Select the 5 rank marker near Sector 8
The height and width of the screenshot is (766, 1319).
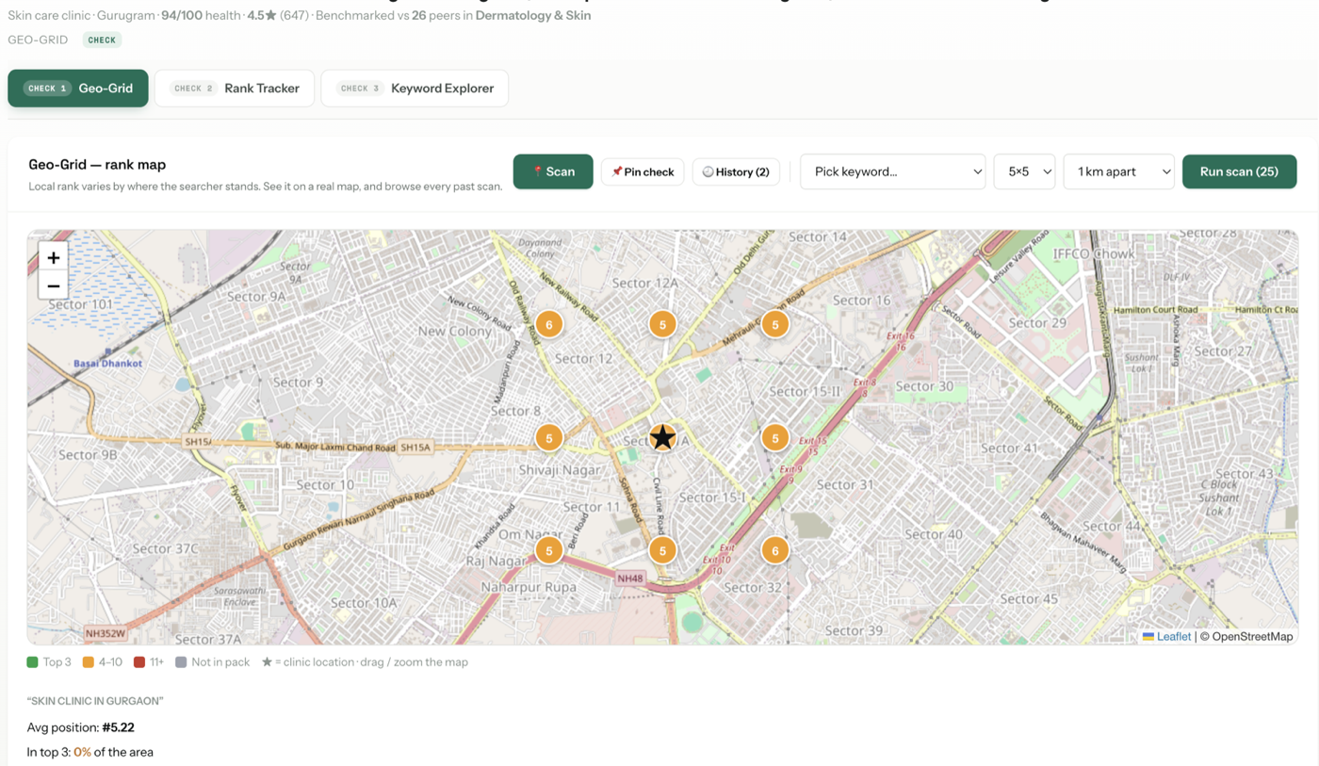coord(549,438)
